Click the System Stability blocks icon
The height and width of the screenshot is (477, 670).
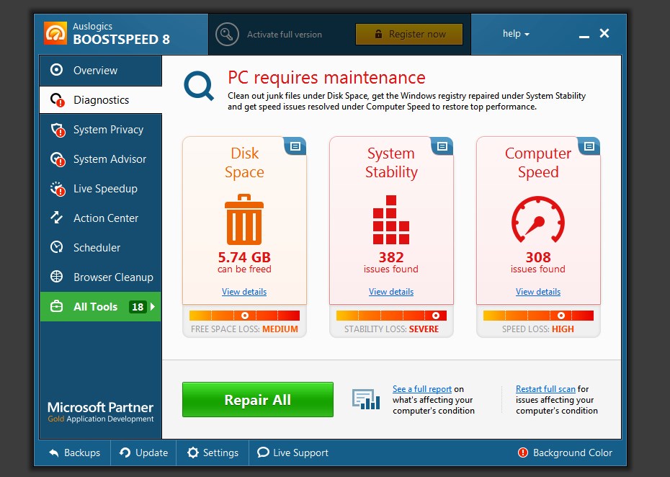391,220
